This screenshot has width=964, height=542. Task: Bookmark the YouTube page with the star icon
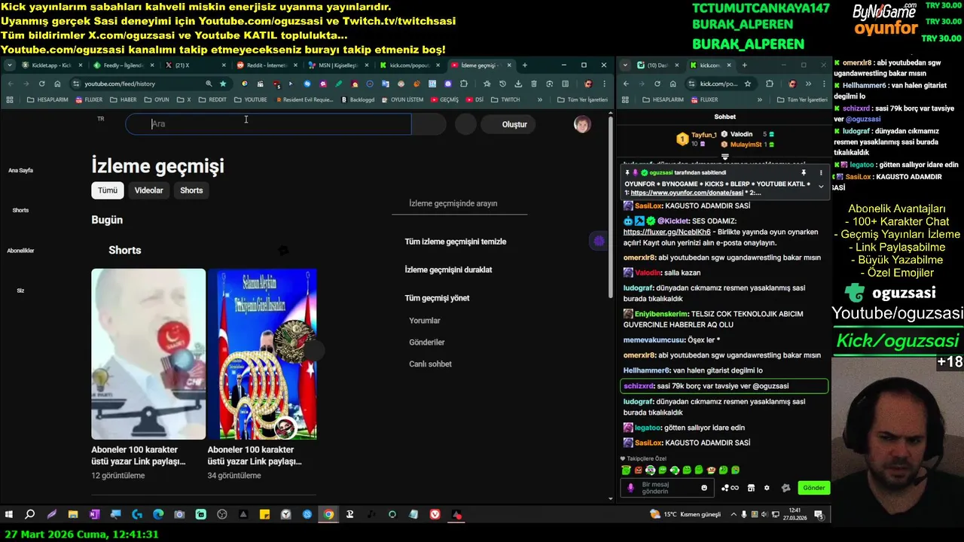(x=223, y=84)
